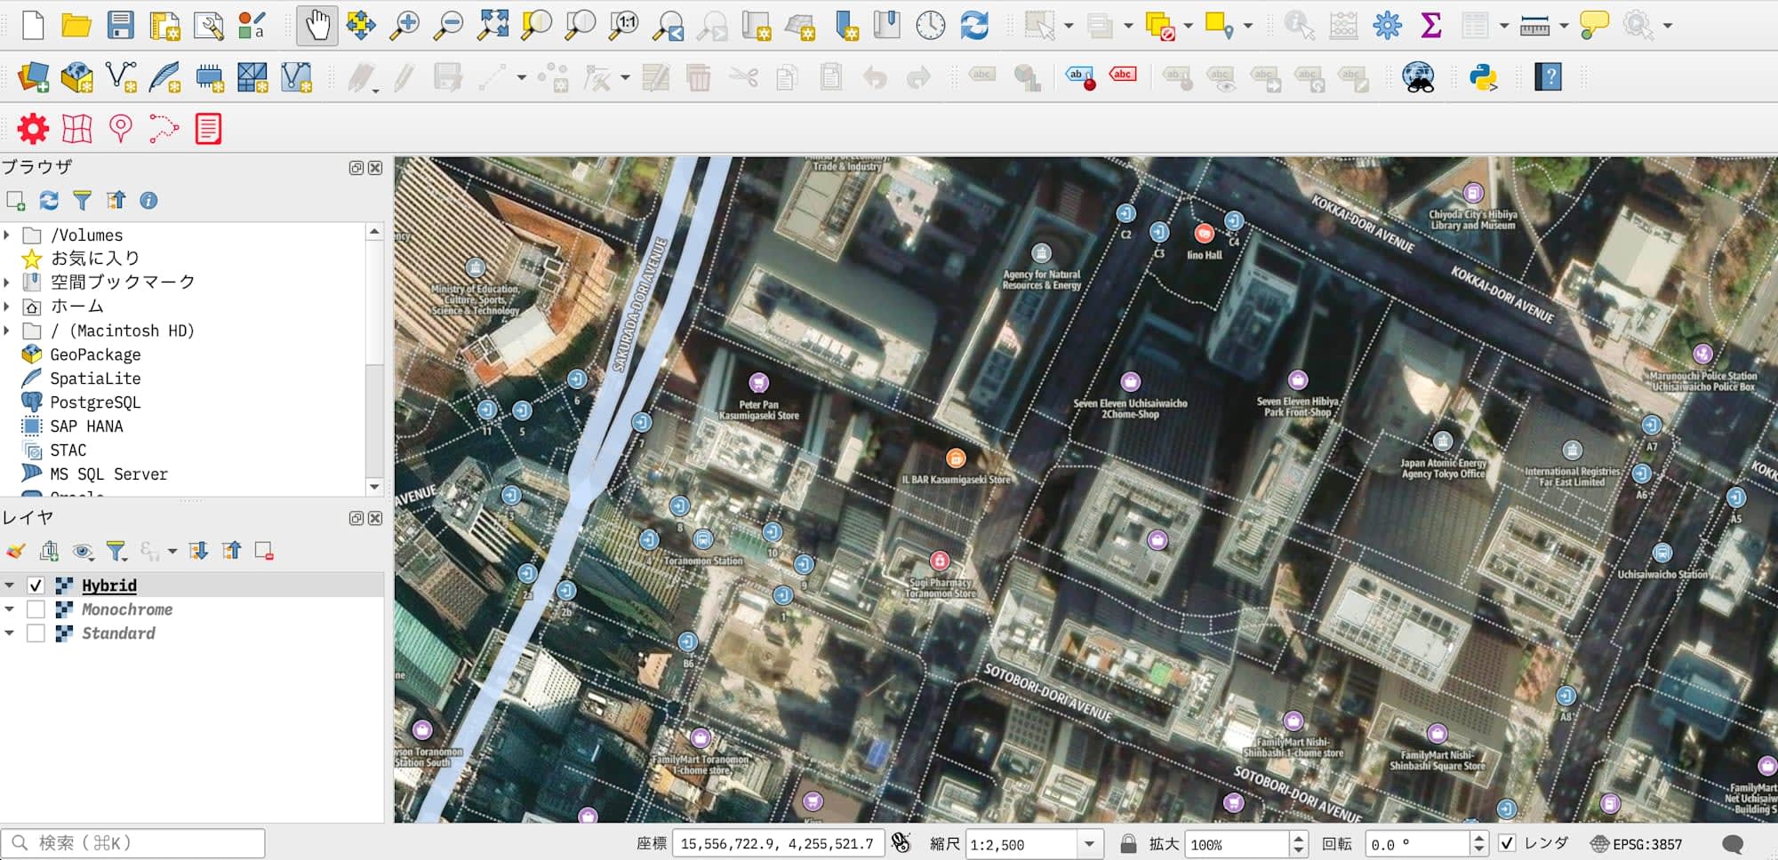This screenshot has width=1778, height=860.
Task: Click the Open Data Source Manager icon
Action: pyautogui.click(x=33, y=77)
